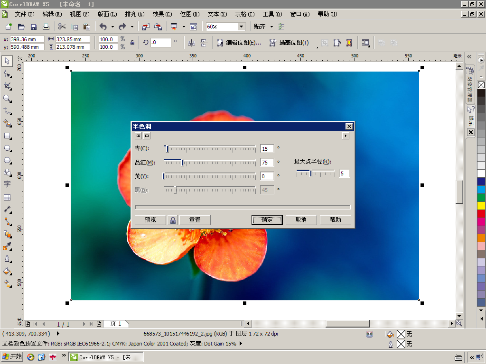
Task: Click the 取消 cancel button
Action: click(x=301, y=220)
